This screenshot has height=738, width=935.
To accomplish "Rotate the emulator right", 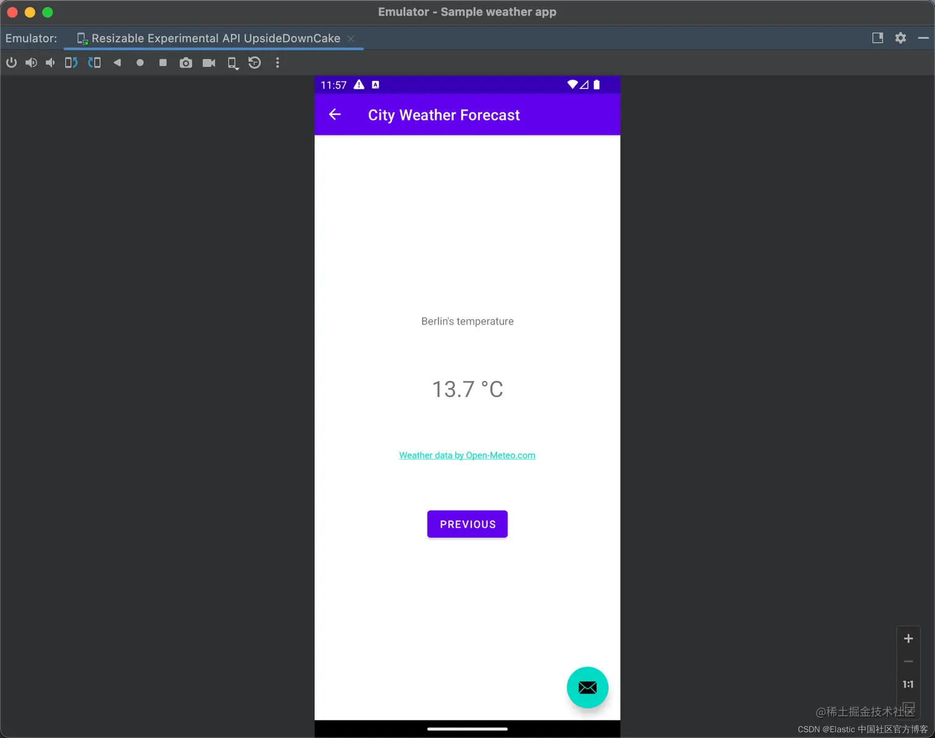I will pos(94,62).
